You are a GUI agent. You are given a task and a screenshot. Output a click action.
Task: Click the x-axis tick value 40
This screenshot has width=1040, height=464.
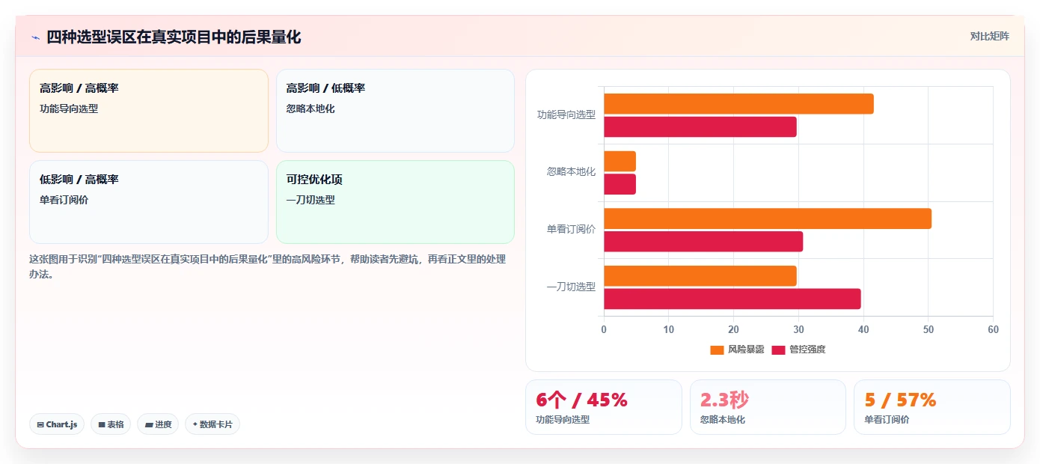coord(863,329)
